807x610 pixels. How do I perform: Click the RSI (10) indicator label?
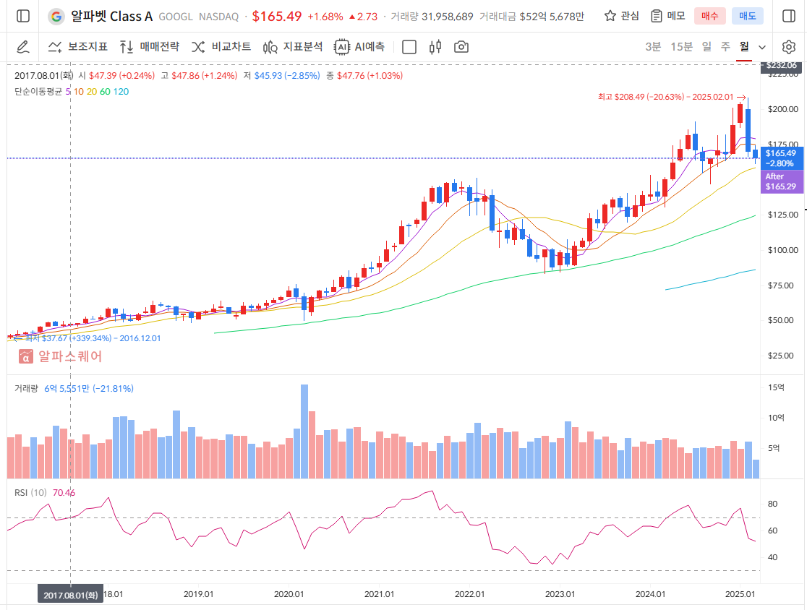(x=30, y=493)
